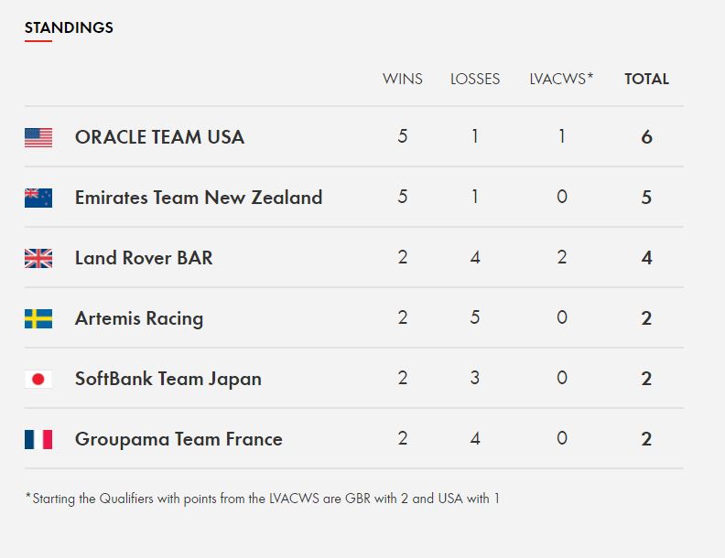Select Artemis Racing team name
The width and height of the screenshot is (725, 558).
tap(139, 318)
